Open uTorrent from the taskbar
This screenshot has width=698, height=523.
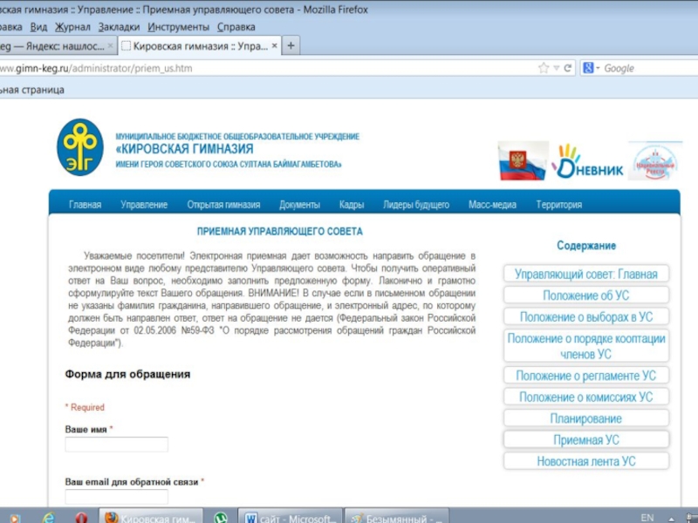click(x=221, y=518)
